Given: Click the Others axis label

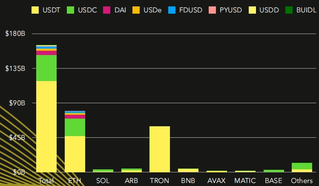Looking at the screenshot, I should pyautogui.click(x=302, y=180).
